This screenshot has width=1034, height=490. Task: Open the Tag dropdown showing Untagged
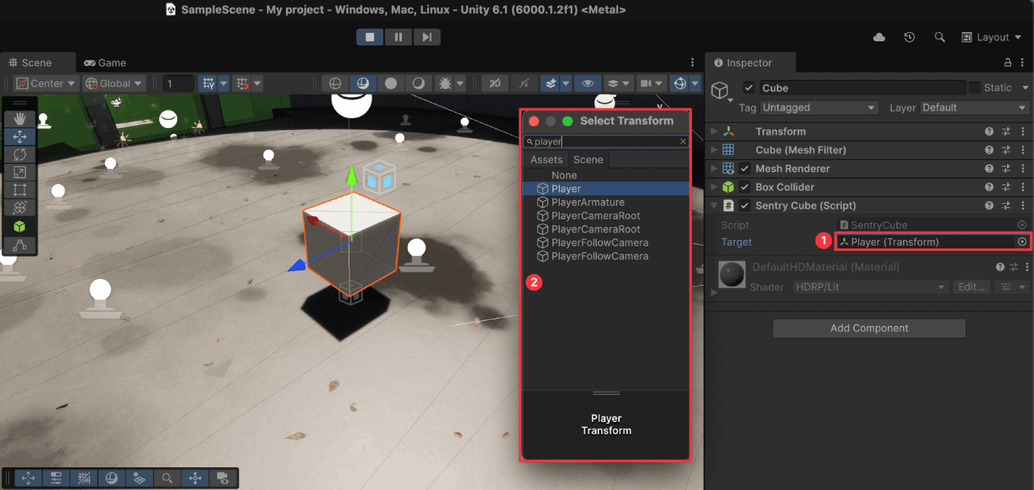(x=819, y=107)
